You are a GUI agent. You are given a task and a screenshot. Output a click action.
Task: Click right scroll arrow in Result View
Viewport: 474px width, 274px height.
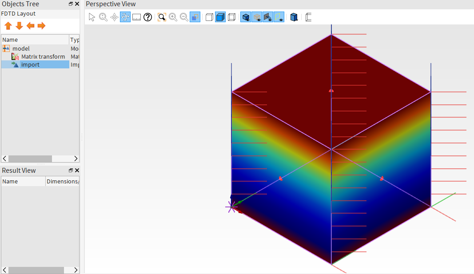point(76,270)
